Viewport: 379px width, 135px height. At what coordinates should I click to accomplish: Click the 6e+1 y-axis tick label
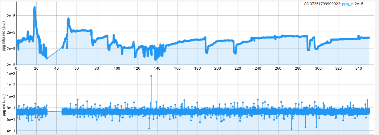[x=11, y=119]
